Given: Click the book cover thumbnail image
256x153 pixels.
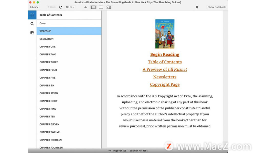Looking at the screenshot, I should tap(165, 34).
